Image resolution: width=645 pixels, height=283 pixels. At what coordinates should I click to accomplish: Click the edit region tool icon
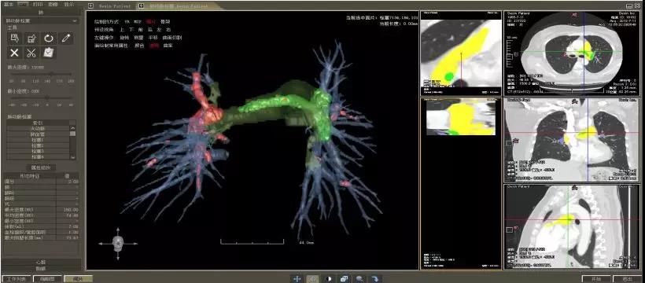[x=31, y=39]
